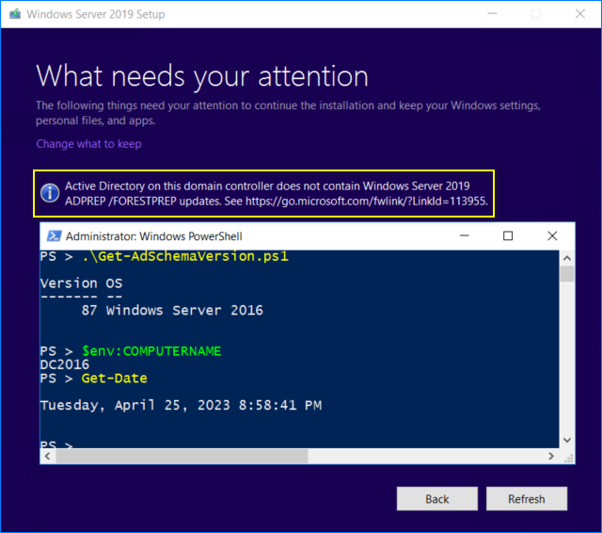Click the 'Administrator: Windows PowerShell' title text
Screen dimensions: 602x533
click(x=153, y=236)
